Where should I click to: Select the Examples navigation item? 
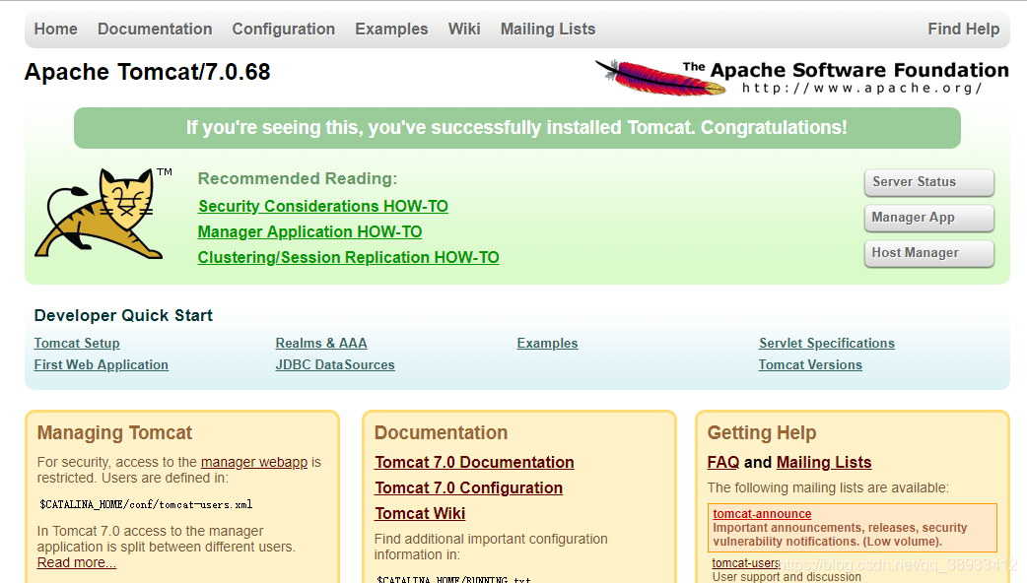tap(391, 29)
